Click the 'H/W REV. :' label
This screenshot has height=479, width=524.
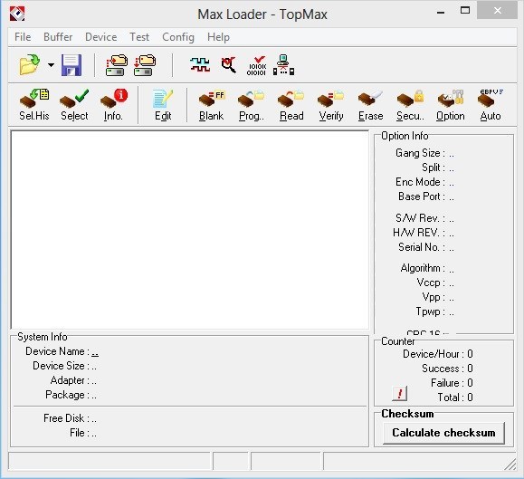point(419,233)
